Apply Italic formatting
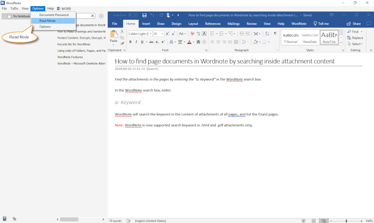The image size is (374, 223). (136, 42)
